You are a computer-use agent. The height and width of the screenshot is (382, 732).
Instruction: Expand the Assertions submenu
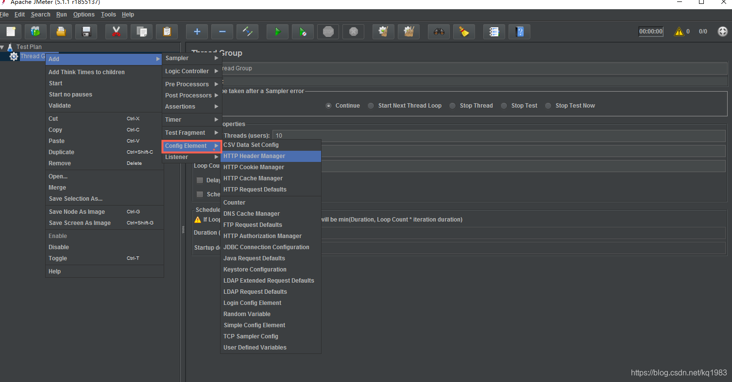[192, 107]
